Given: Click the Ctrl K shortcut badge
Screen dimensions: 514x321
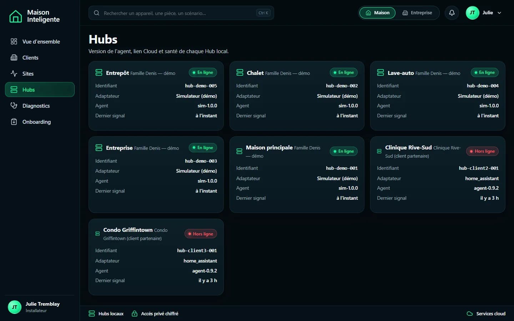Looking at the screenshot, I should (263, 13).
